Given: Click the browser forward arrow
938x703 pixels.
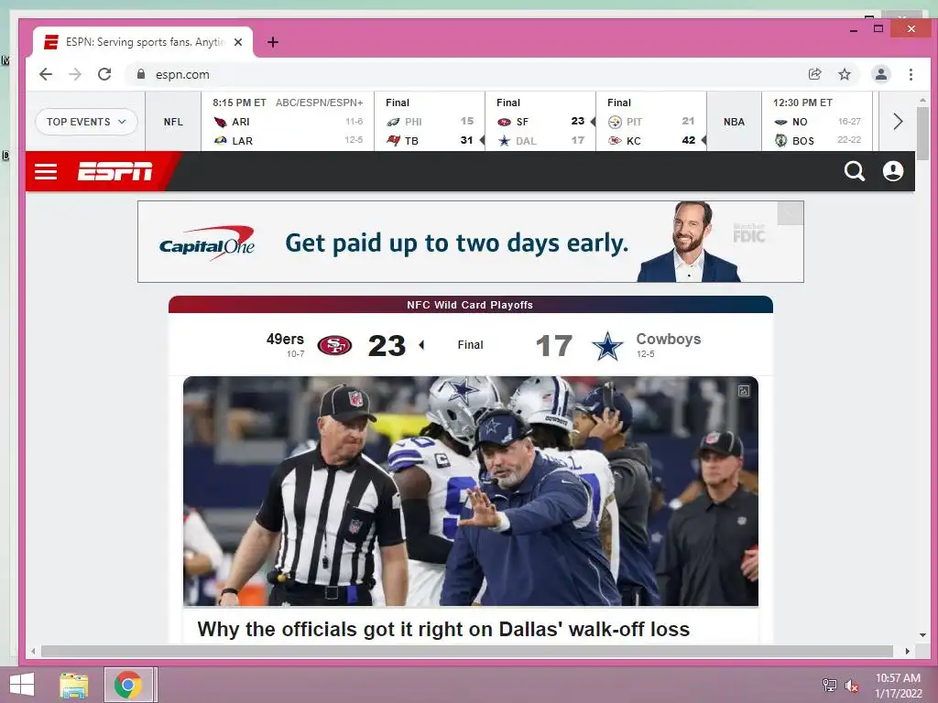Looking at the screenshot, I should (75, 74).
